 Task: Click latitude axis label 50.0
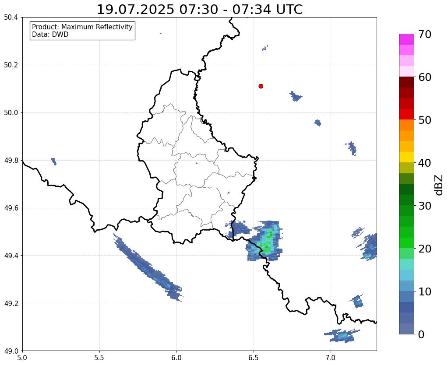(x=11, y=113)
